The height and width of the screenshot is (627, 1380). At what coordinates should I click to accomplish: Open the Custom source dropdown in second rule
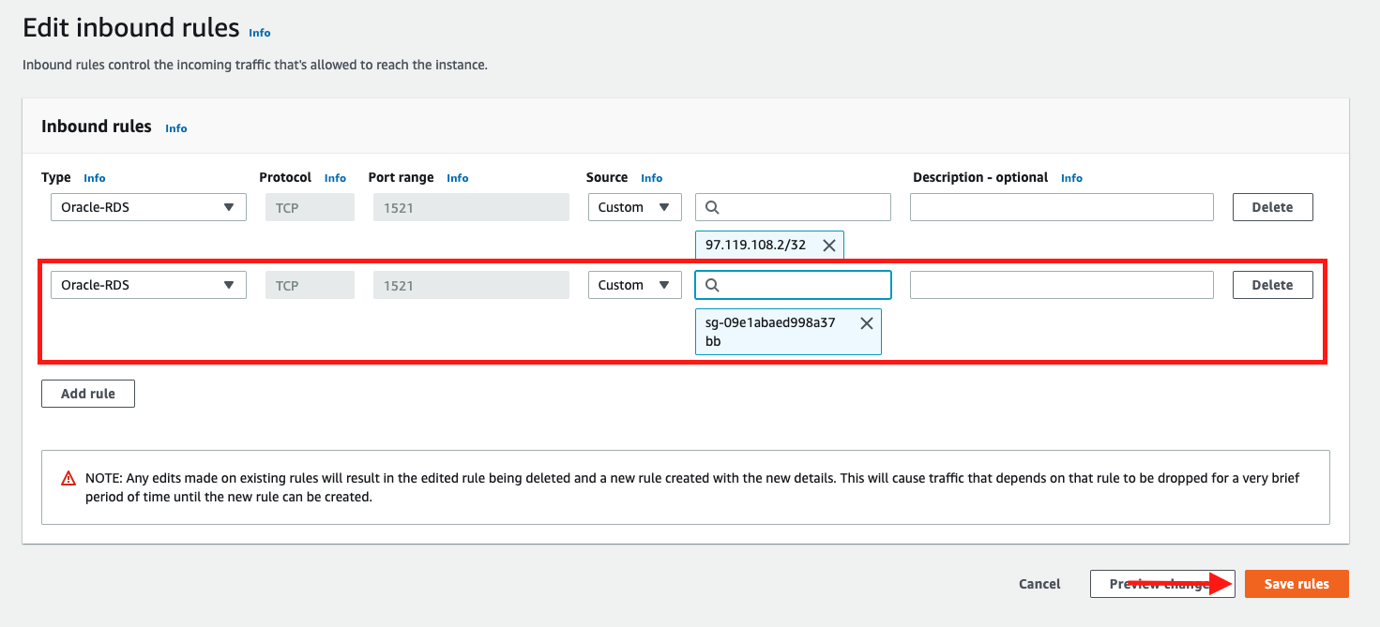(x=634, y=285)
